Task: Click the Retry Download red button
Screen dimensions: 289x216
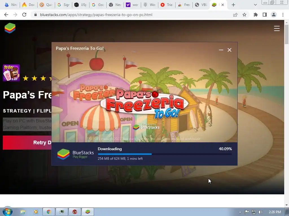Action: point(27,143)
